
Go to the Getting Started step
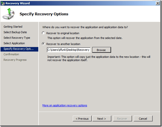tap(13, 27)
